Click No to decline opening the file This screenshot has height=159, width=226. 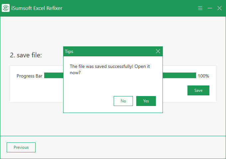(x=123, y=101)
